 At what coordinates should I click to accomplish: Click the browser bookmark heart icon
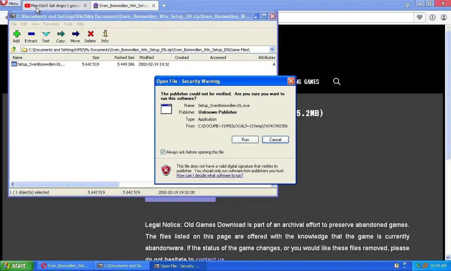point(419,17)
